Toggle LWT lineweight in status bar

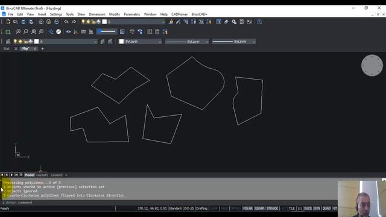click(283, 209)
